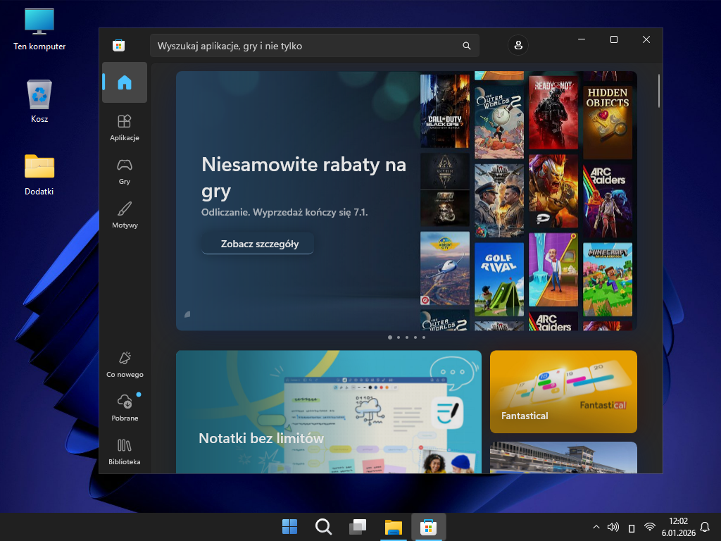This screenshot has width=721, height=541.
Task: Select the first carousel page dot
Action: point(390,337)
